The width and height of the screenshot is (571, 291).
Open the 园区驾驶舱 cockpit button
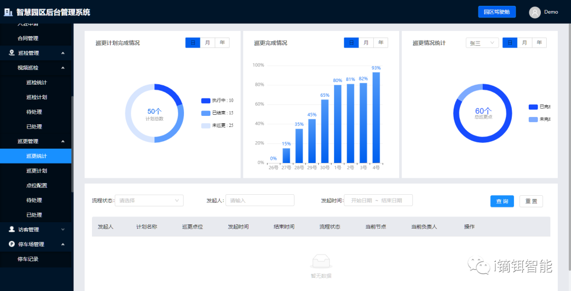point(496,12)
